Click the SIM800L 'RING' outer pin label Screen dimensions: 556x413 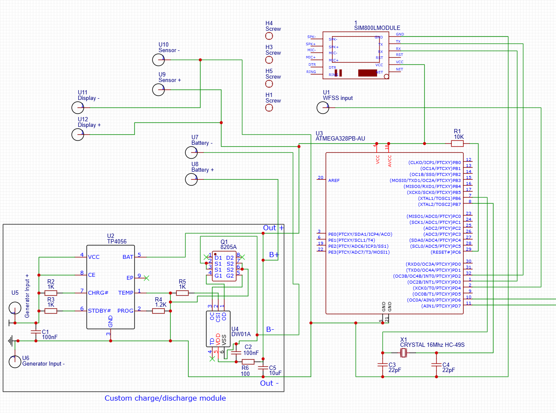click(x=311, y=72)
